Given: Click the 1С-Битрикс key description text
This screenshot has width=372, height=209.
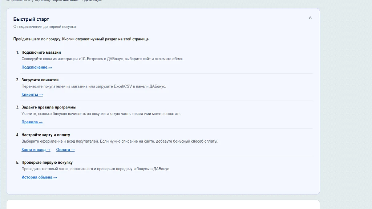Looking at the screenshot, I should pyautogui.click(x=103, y=59).
